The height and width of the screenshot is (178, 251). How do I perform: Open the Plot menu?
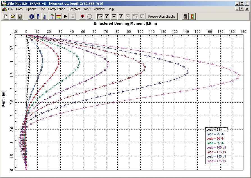tap(42, 9)
